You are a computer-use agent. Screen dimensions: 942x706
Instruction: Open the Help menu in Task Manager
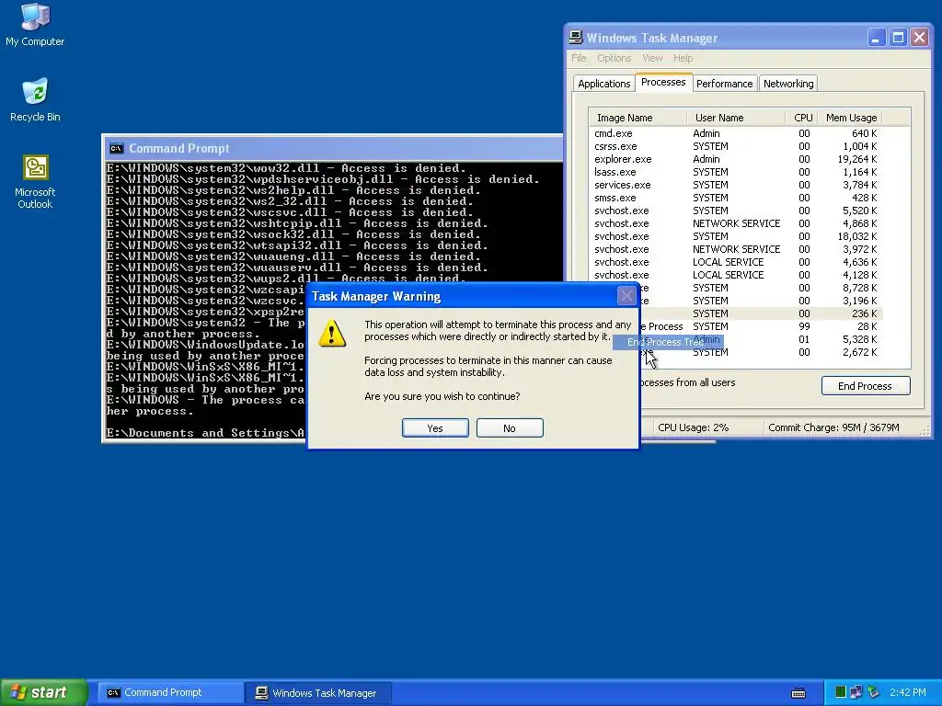pos(684,58)
